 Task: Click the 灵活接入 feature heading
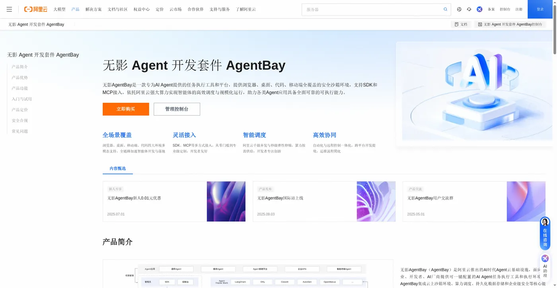pyautogui.click(x=184, y=135)
